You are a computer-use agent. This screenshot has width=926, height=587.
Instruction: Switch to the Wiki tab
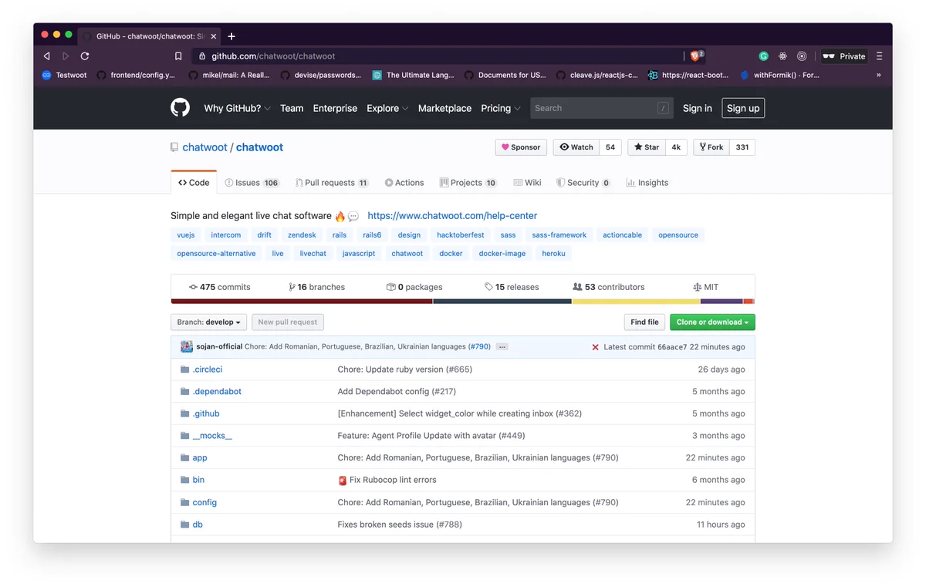[528, 183]
